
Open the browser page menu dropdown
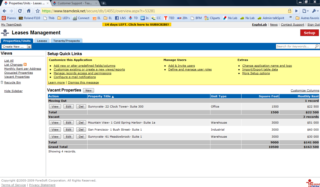[305, 11]
